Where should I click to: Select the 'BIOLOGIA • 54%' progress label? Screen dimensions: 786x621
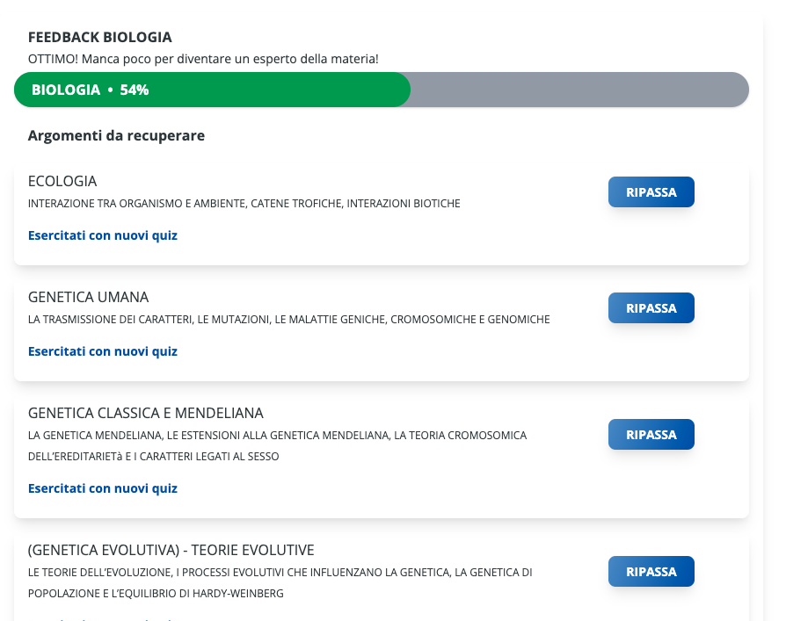(x=90, y=90)
